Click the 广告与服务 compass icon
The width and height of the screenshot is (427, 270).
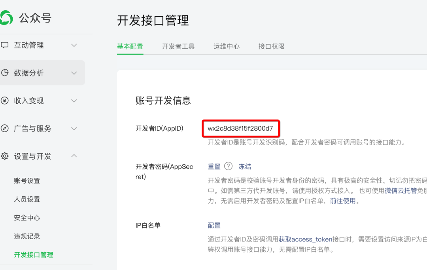pos(5,128)
